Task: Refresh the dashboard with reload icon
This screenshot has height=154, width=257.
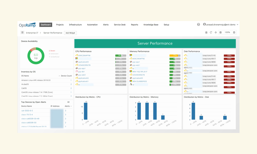Action: point(211,32)
